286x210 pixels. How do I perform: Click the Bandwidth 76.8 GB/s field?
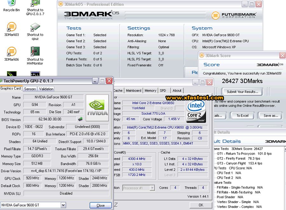(93, 164)
